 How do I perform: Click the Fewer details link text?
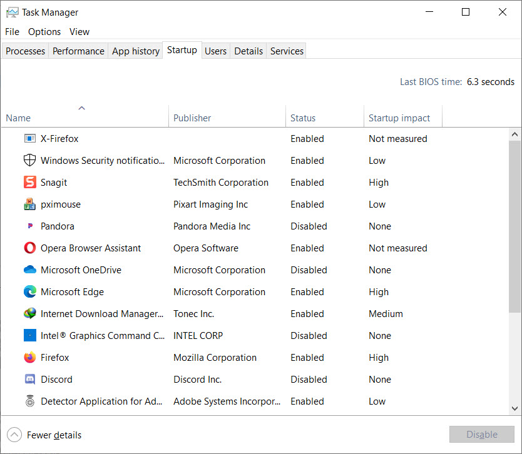[x=54, y=435]
